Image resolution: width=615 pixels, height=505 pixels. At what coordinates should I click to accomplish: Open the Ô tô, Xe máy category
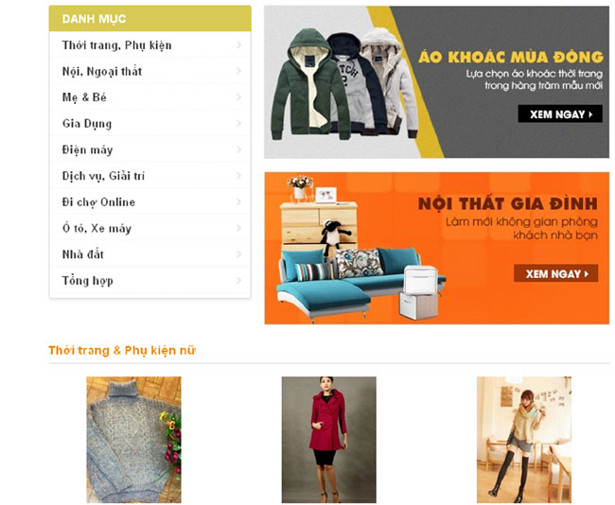pyautogui.click(x=150, y=228)
